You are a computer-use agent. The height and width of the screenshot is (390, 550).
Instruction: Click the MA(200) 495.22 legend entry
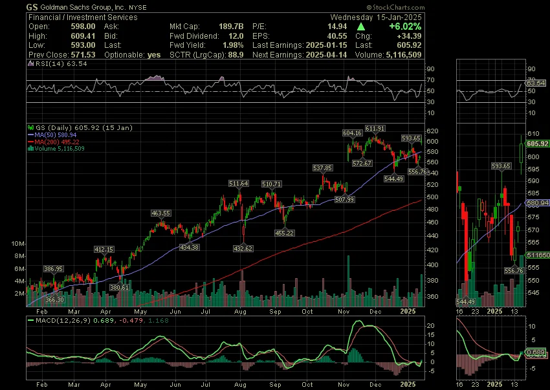[57, 142]
